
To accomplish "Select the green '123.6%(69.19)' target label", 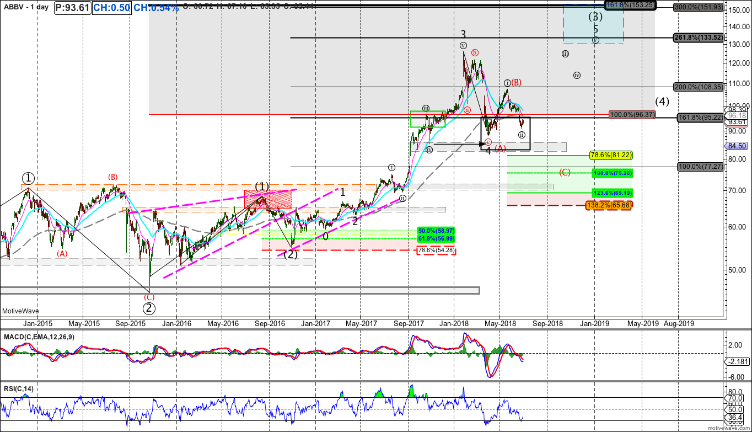I will point(613,193).
